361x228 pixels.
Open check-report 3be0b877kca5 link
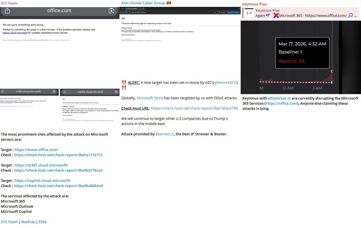click(x=58, y=170)
